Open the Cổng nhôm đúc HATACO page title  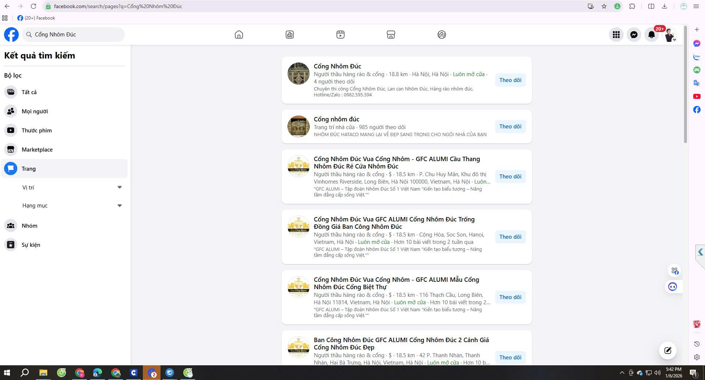pyautogui.click(x=336, y=119)
